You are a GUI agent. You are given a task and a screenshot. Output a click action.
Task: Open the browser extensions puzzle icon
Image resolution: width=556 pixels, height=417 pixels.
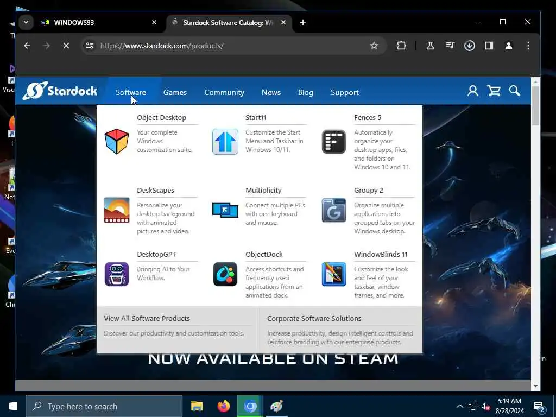pyautogui.click(x=401, y=46)
